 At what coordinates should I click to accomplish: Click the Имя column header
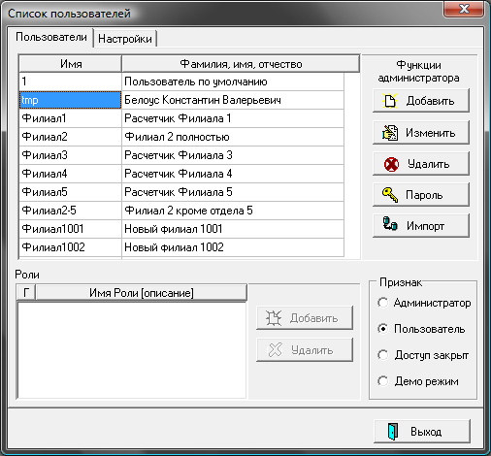click(71, 64)
